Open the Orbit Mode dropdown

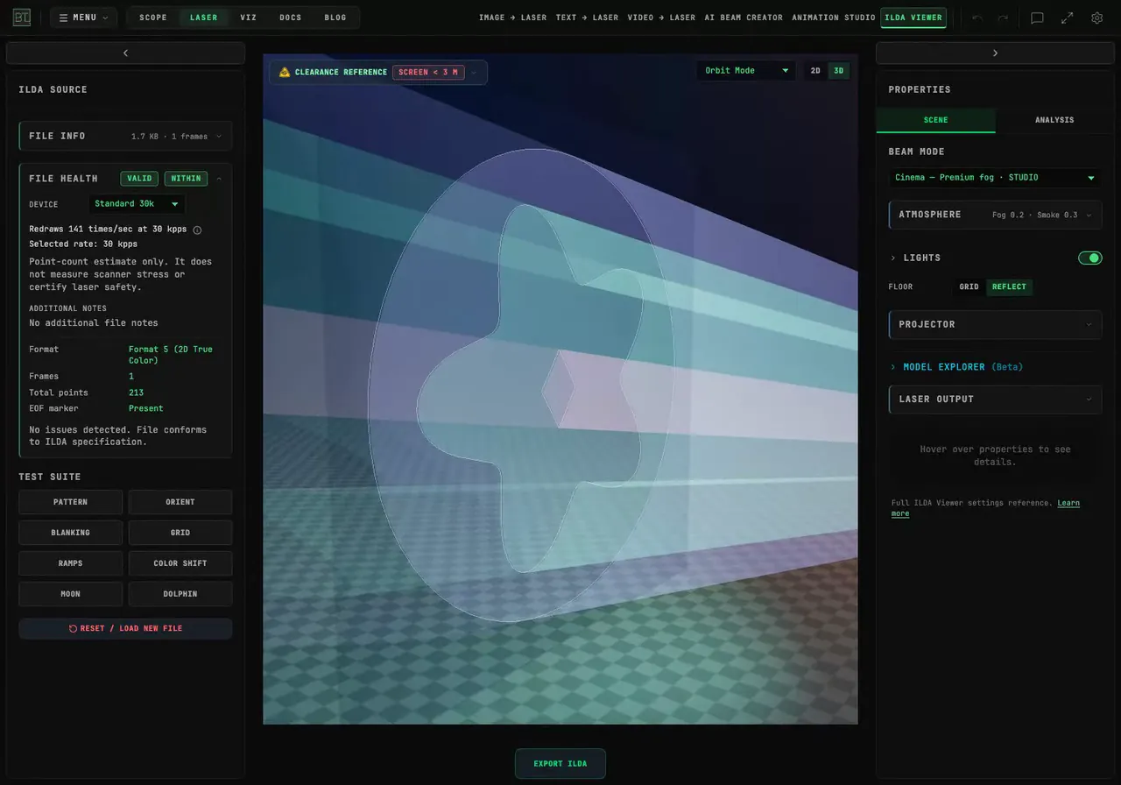(x=747, y=71)
